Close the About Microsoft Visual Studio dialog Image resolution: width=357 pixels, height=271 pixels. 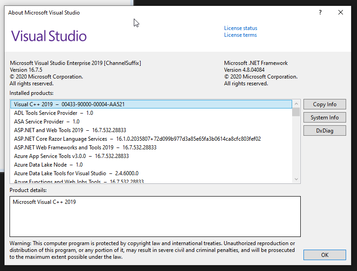[340, 12]
